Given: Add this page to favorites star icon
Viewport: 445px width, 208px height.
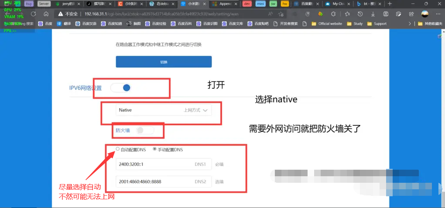Looking at the screenshot, I should click(281, 14).
